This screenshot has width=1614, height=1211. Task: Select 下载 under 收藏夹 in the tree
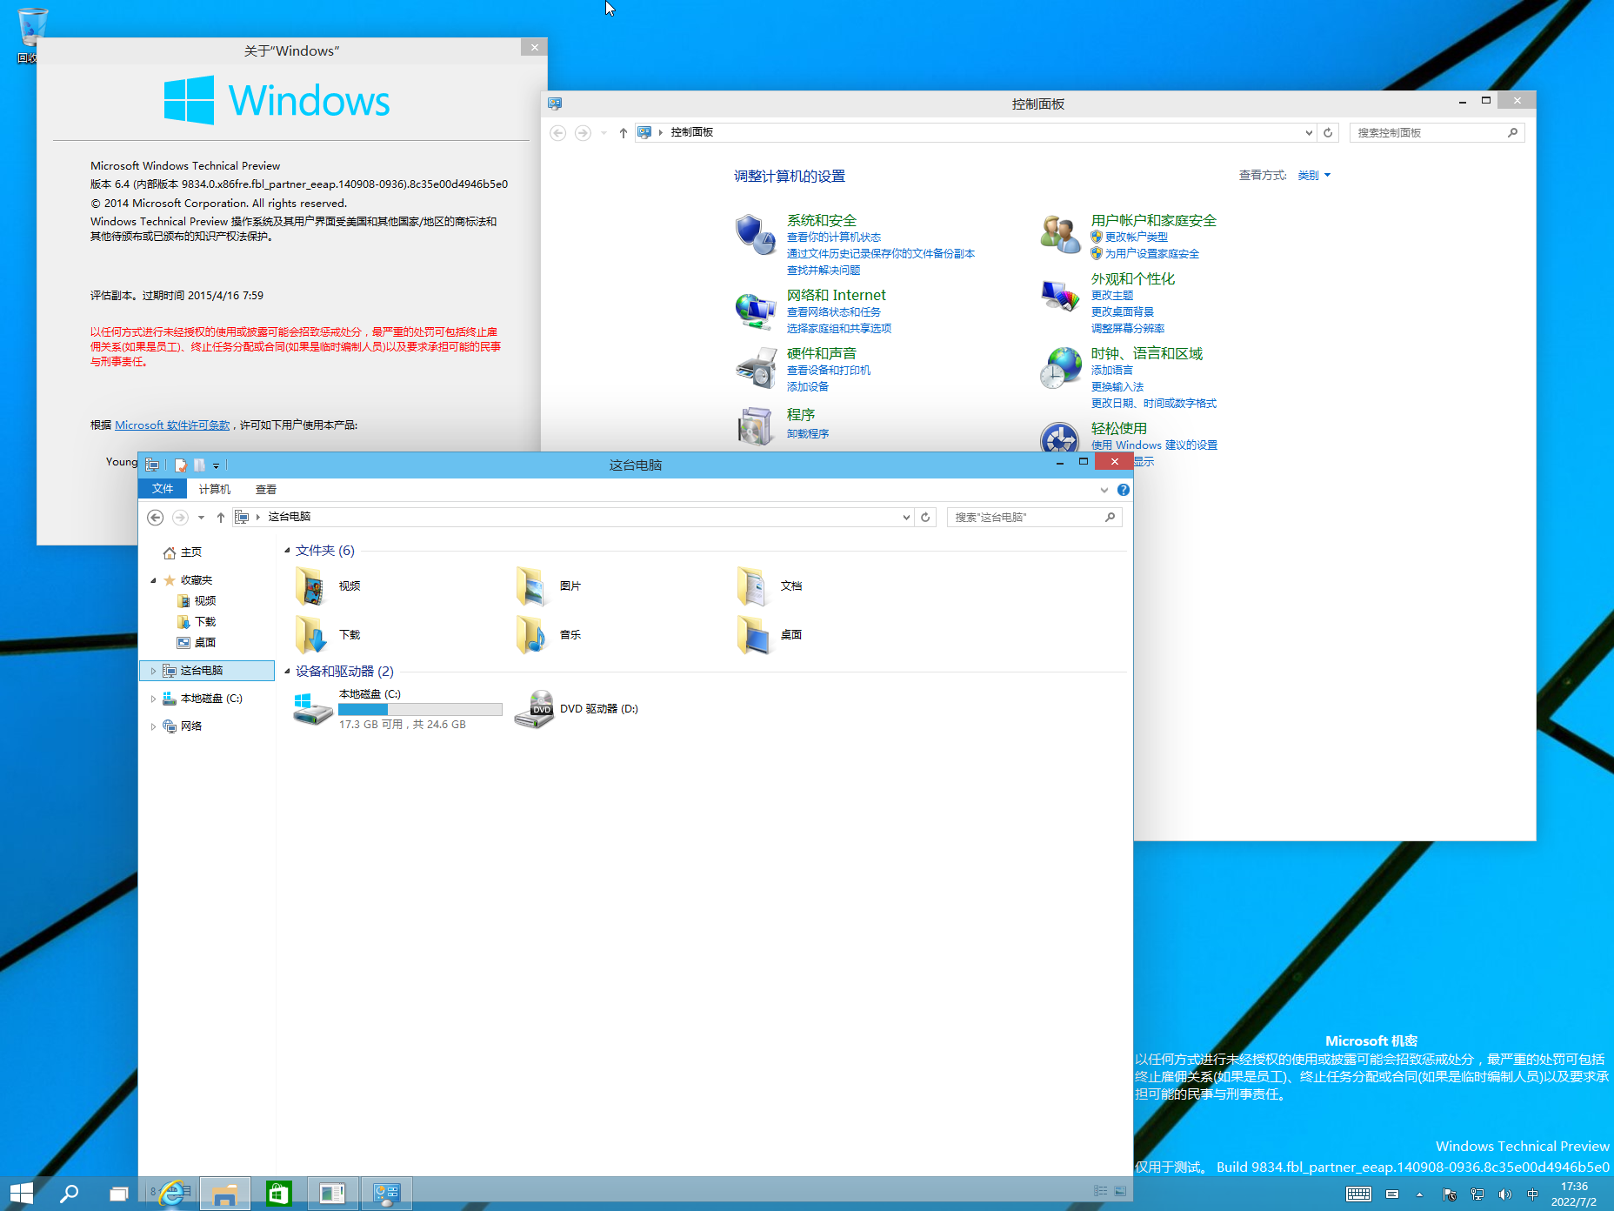tap(197, 622)
